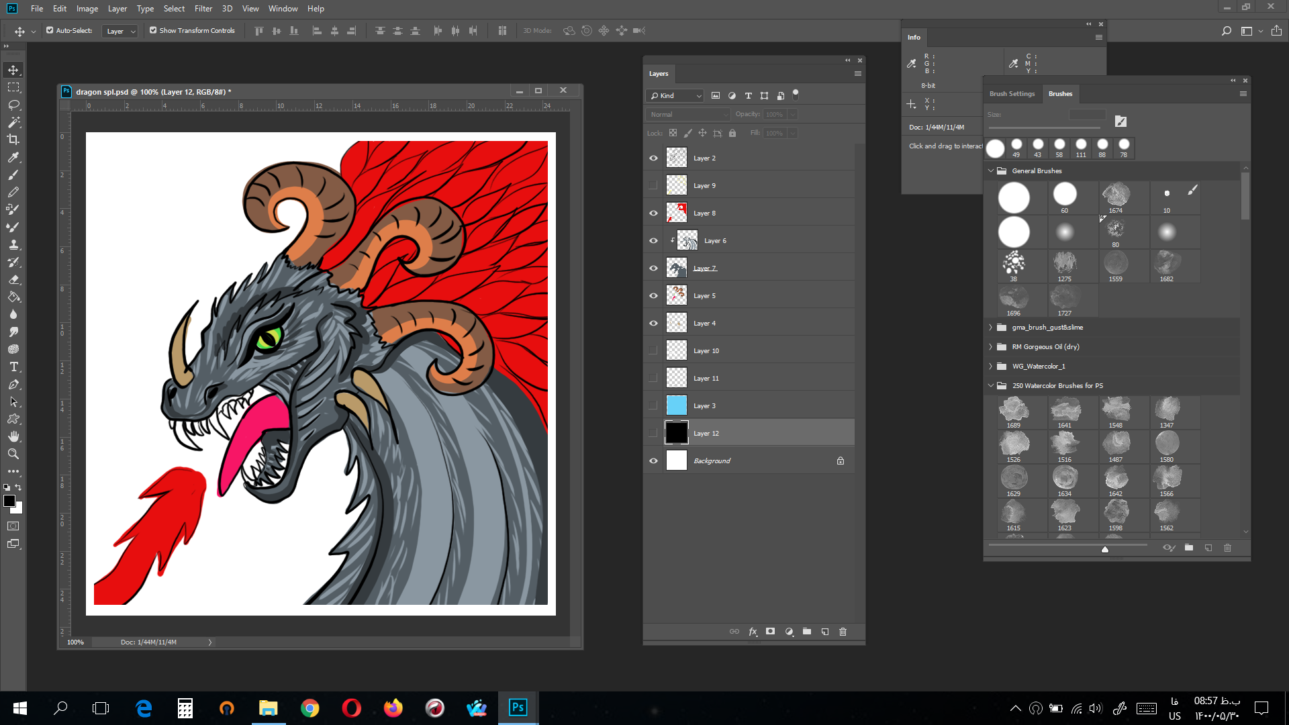Select the Lasso tool

[13, 105]
